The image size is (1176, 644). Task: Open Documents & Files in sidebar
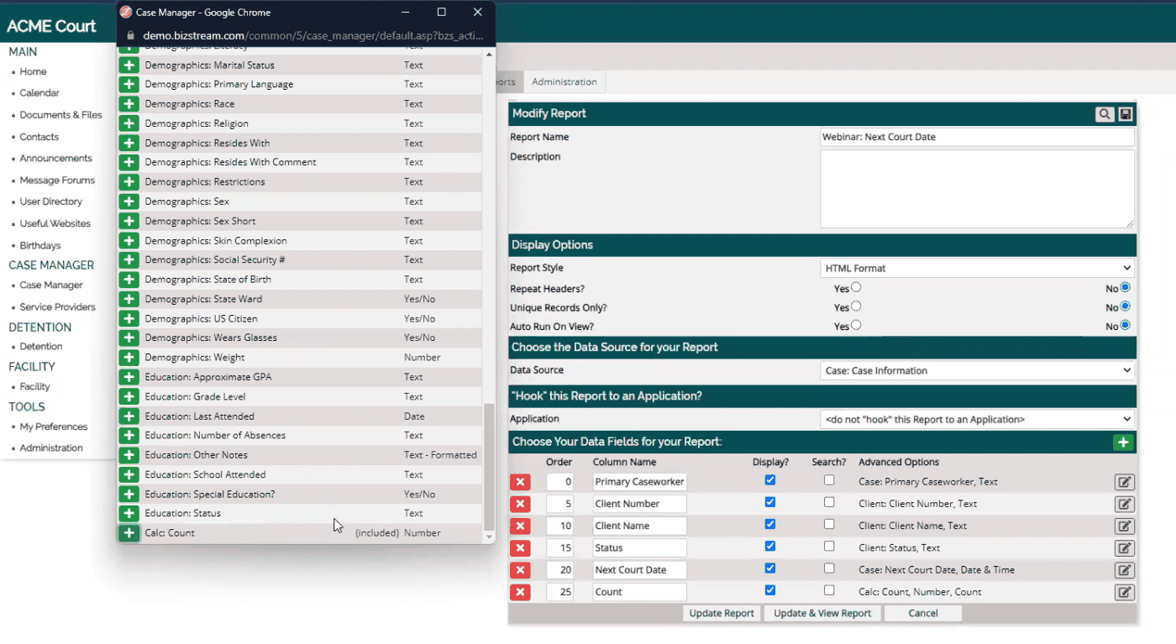pos(60,115)
